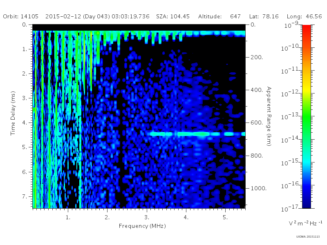Click the '2.' tick label on the frequency axis
The image size is (327, 245).
pos(107,218)
